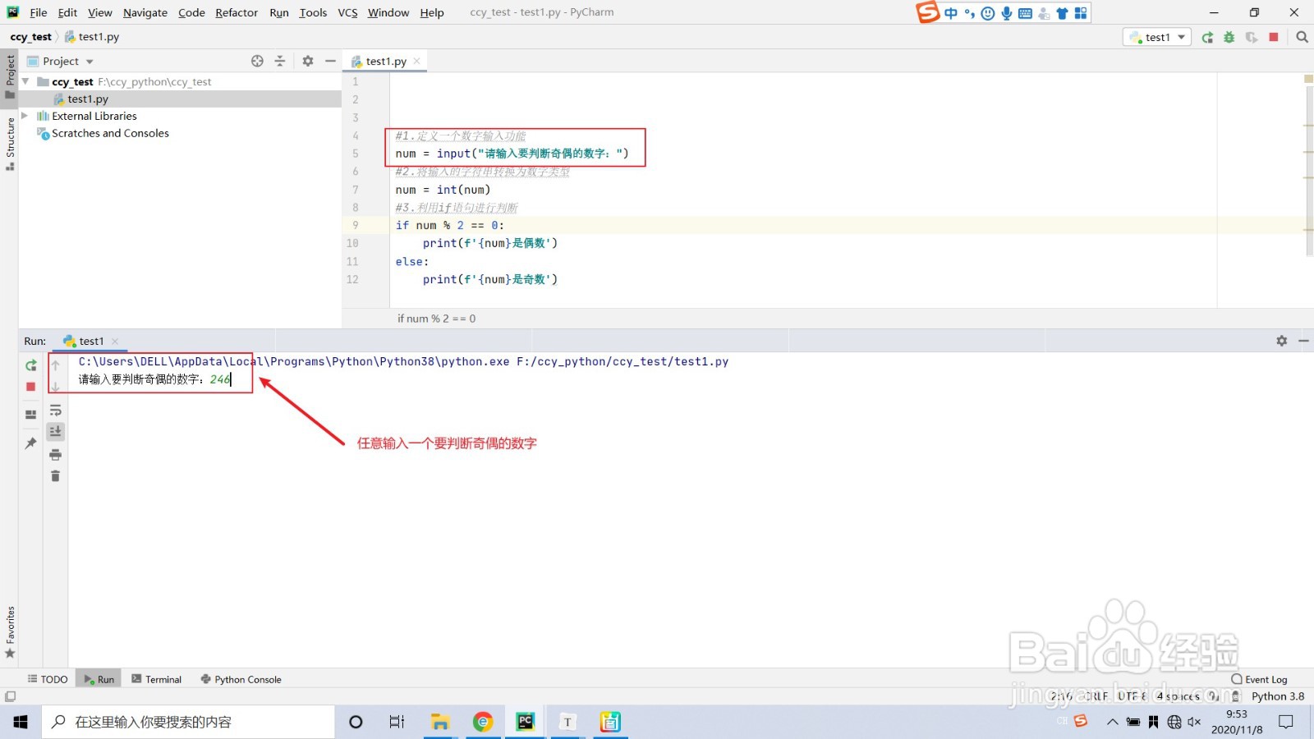The height and width of the screenshot is (739, 1314).
Task: Restore layout icon in Run panel sidebar
Action: [31, 415]
